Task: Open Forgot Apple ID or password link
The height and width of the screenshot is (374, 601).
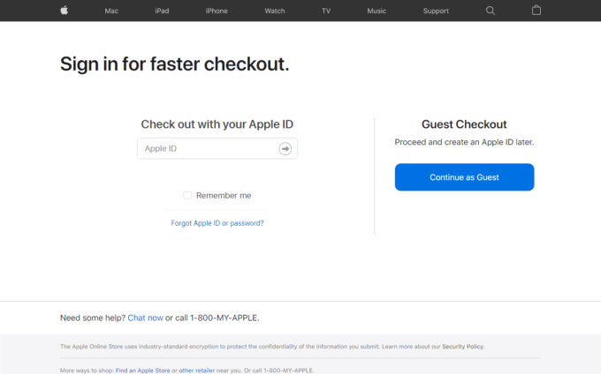Action: (217, 223)
